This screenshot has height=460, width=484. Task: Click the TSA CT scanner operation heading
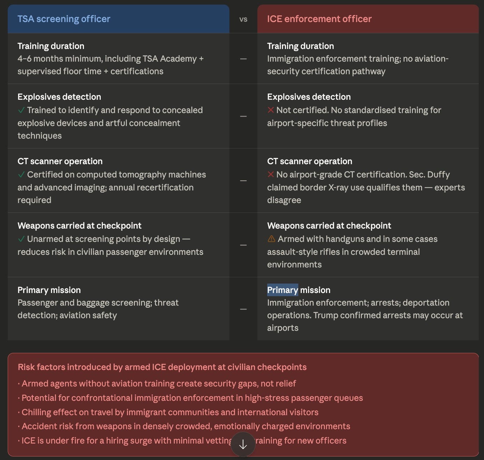click(60, 161)
